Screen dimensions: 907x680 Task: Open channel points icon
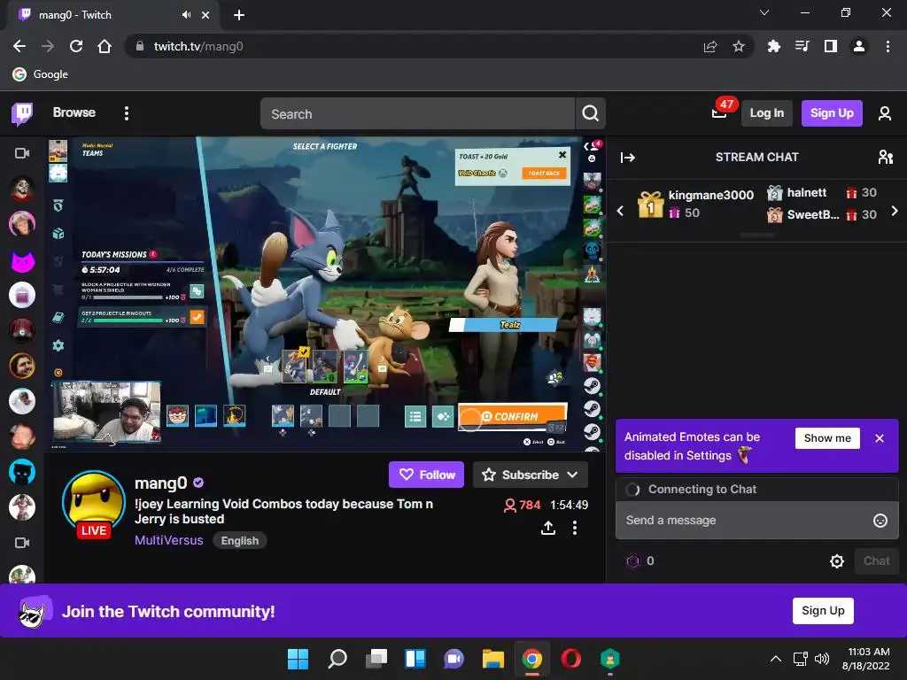[633, 560]
